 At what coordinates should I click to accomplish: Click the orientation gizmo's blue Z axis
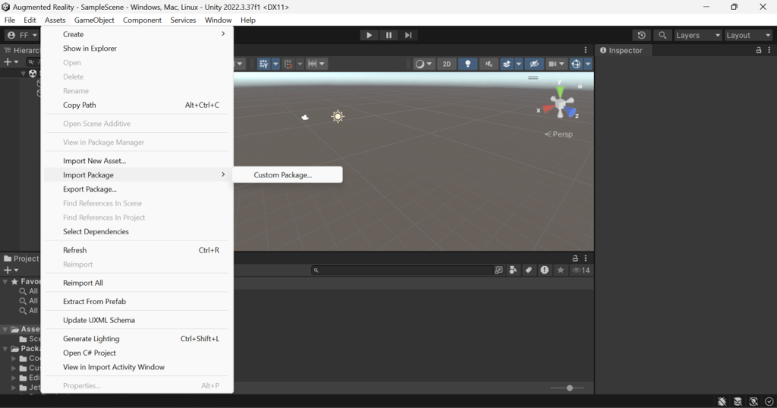coord(571,113)
